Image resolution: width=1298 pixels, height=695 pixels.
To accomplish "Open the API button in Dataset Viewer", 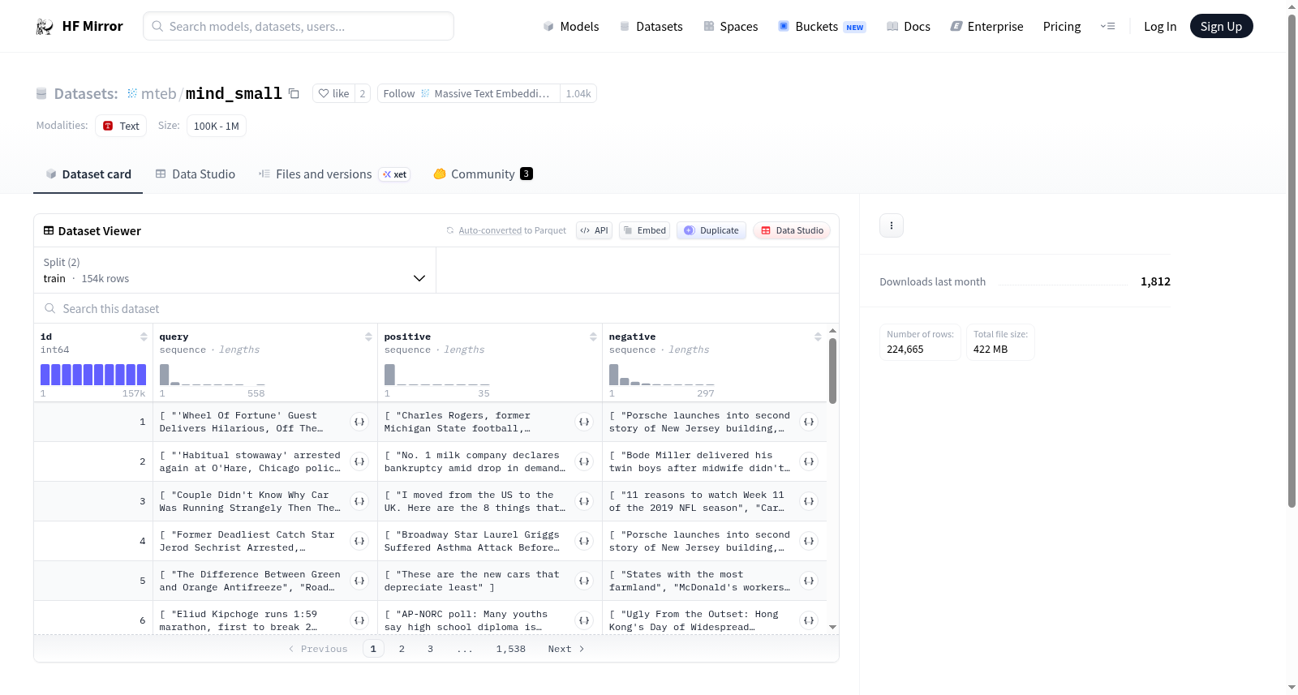I will pos(594,230).
